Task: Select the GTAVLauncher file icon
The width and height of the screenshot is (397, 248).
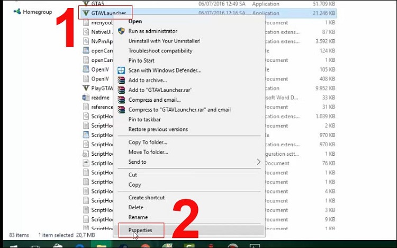Action: tap(86, 13)
